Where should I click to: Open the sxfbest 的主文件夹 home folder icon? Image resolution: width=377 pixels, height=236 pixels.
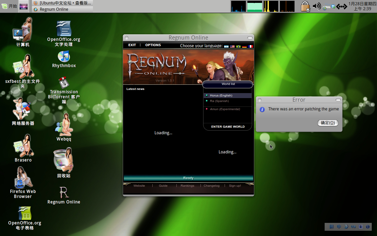click(x=23, y=71)
